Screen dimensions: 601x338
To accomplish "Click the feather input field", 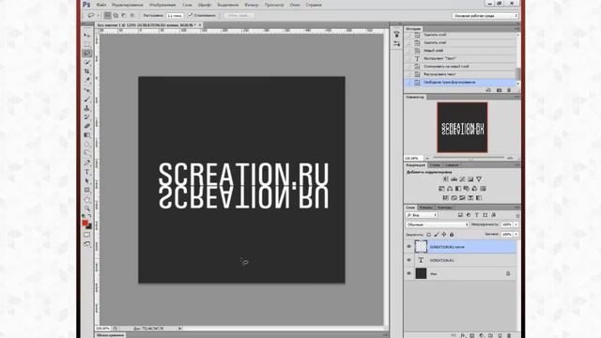I will (x=175, y=15).
